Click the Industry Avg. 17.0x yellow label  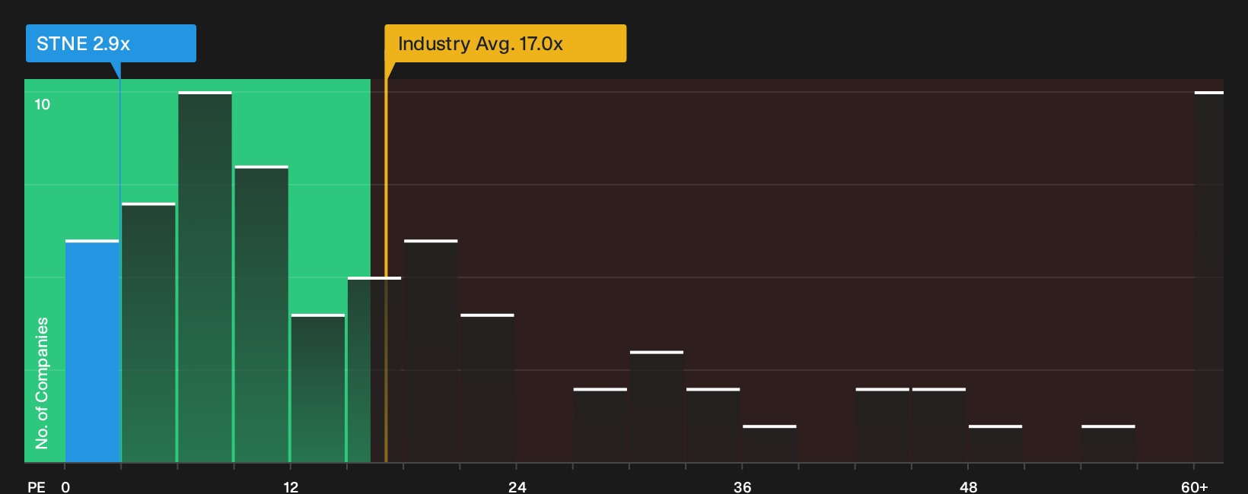505,43
